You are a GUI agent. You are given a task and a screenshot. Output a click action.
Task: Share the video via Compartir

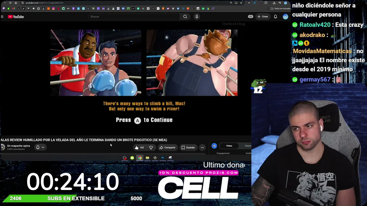167,148
